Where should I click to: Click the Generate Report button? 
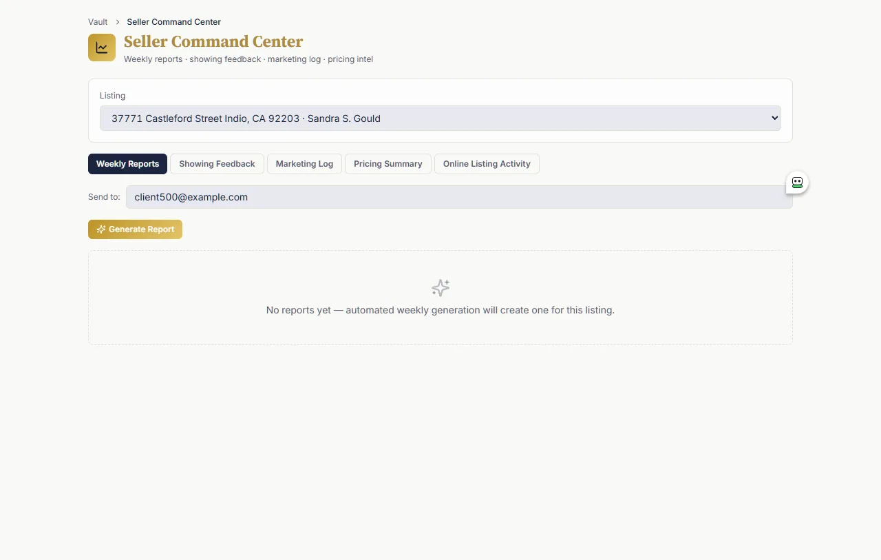click(x=135, y=229)
